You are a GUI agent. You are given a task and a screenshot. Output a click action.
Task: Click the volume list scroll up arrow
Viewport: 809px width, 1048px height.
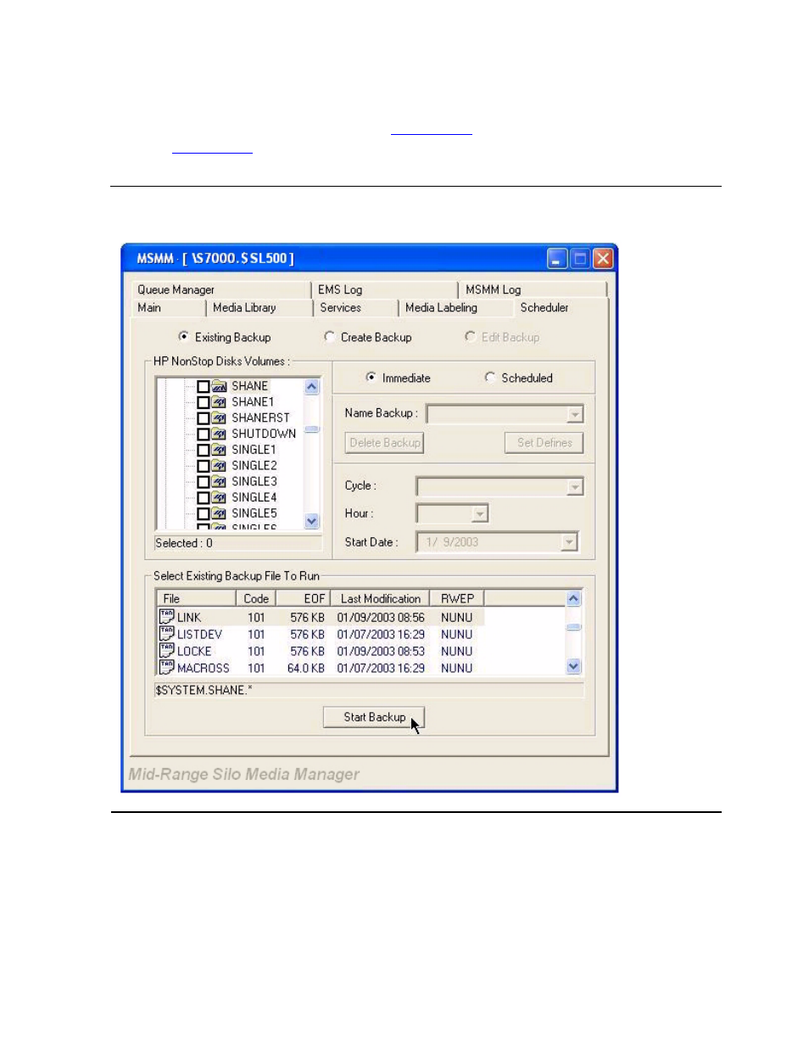[x=311, y=386]
